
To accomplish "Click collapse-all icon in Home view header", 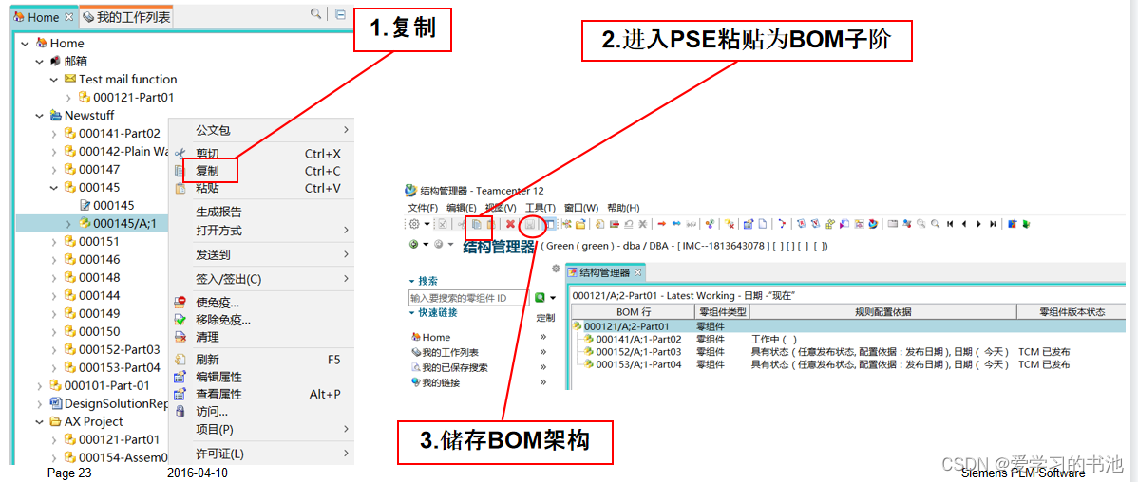I will [340, 14].
